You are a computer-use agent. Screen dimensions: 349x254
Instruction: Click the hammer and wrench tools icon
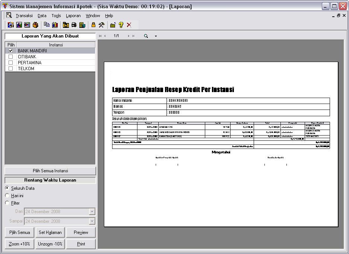[101, 25]
